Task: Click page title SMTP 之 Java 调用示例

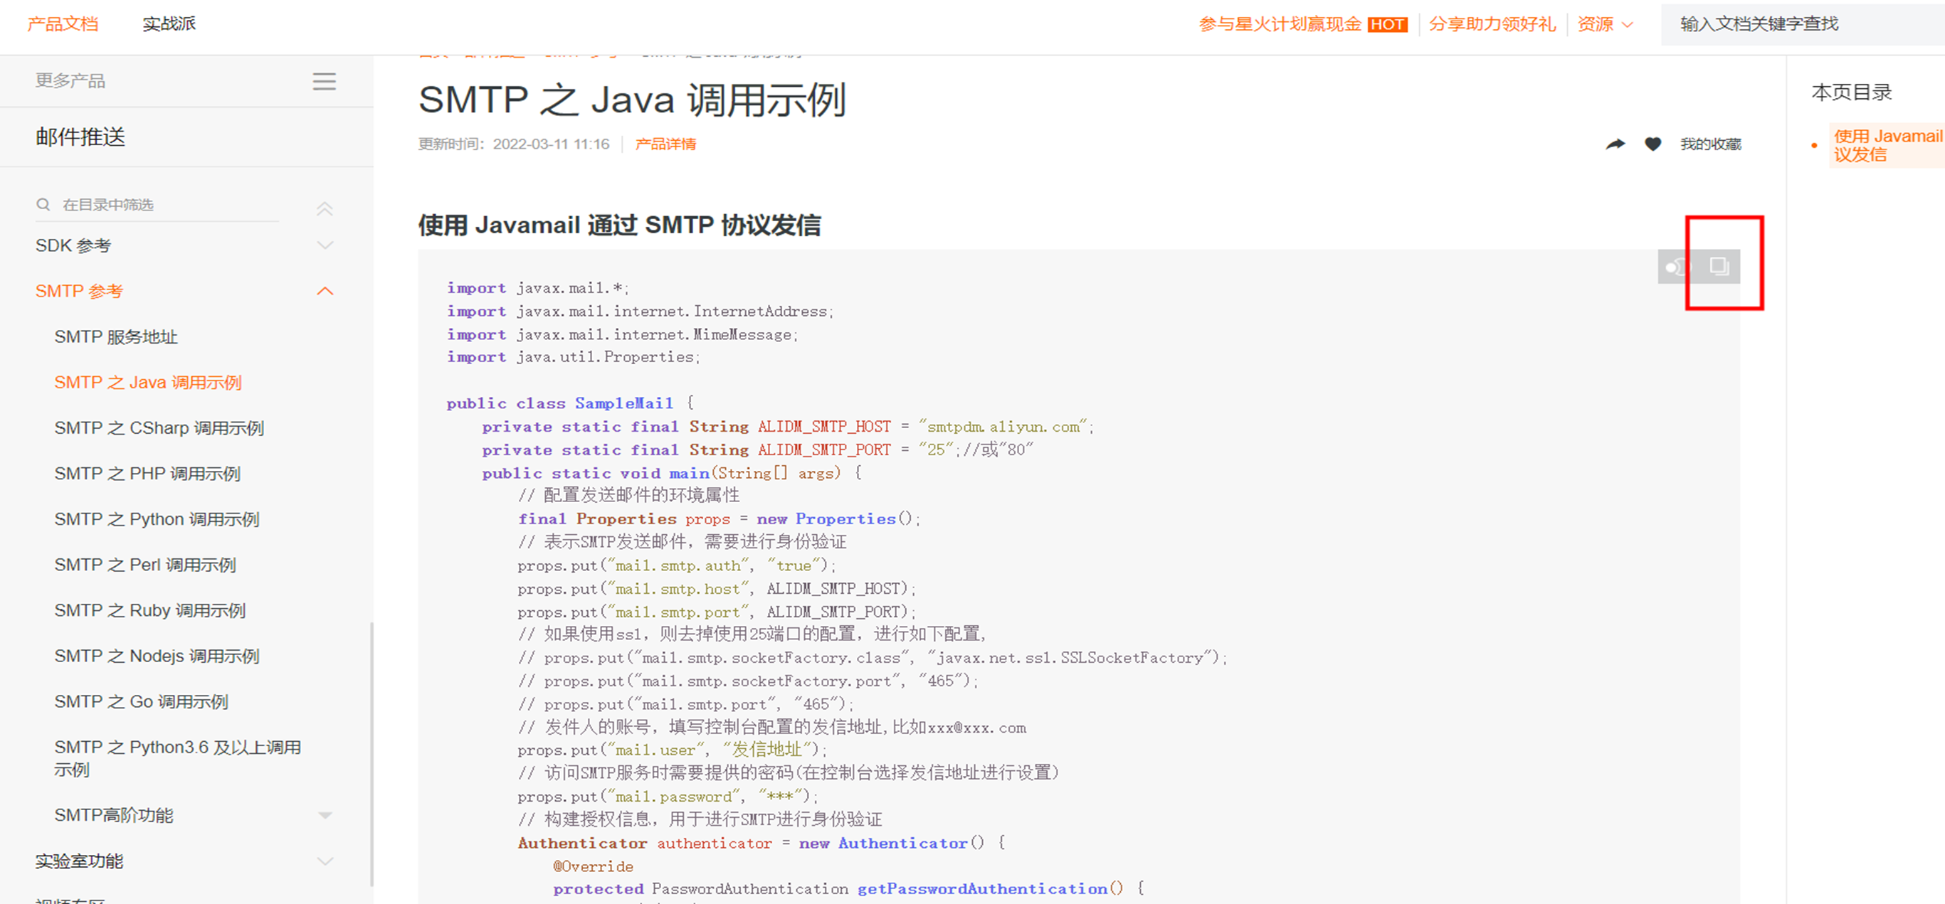Action: (632, 100)
